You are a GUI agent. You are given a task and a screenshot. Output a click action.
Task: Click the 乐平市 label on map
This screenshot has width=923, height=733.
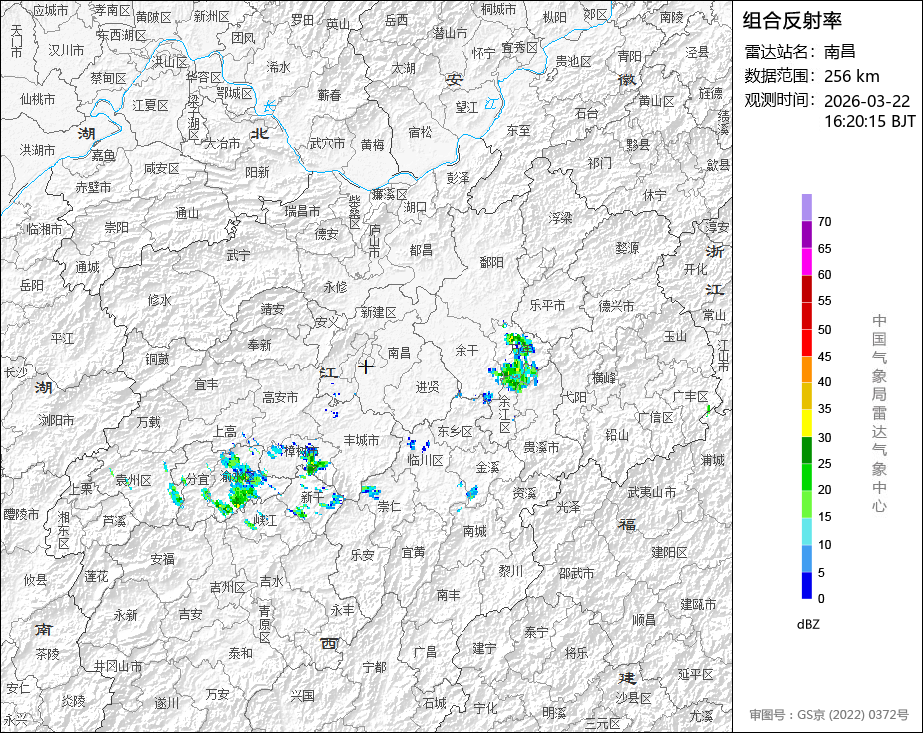(x=547, y=305)
